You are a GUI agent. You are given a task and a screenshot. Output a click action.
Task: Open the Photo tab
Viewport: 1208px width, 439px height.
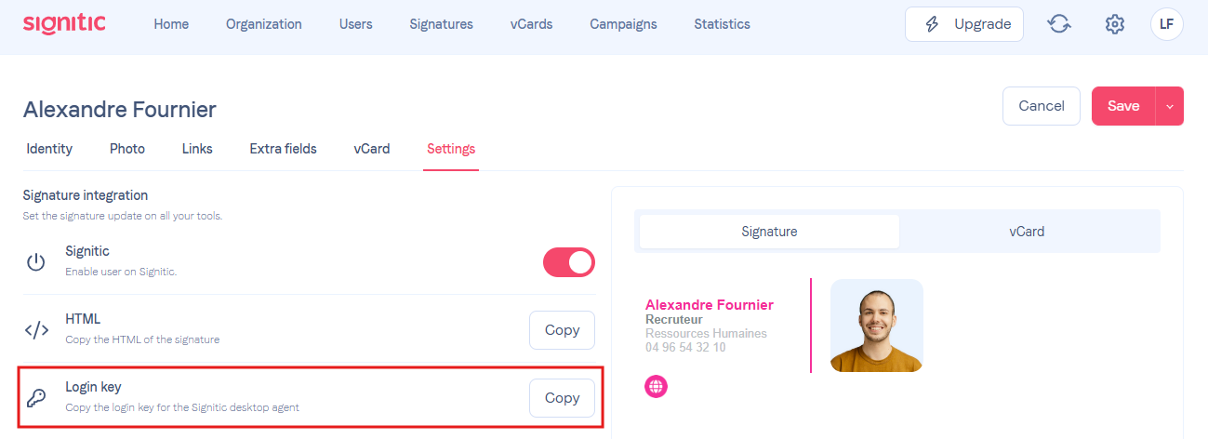(127, 149)
